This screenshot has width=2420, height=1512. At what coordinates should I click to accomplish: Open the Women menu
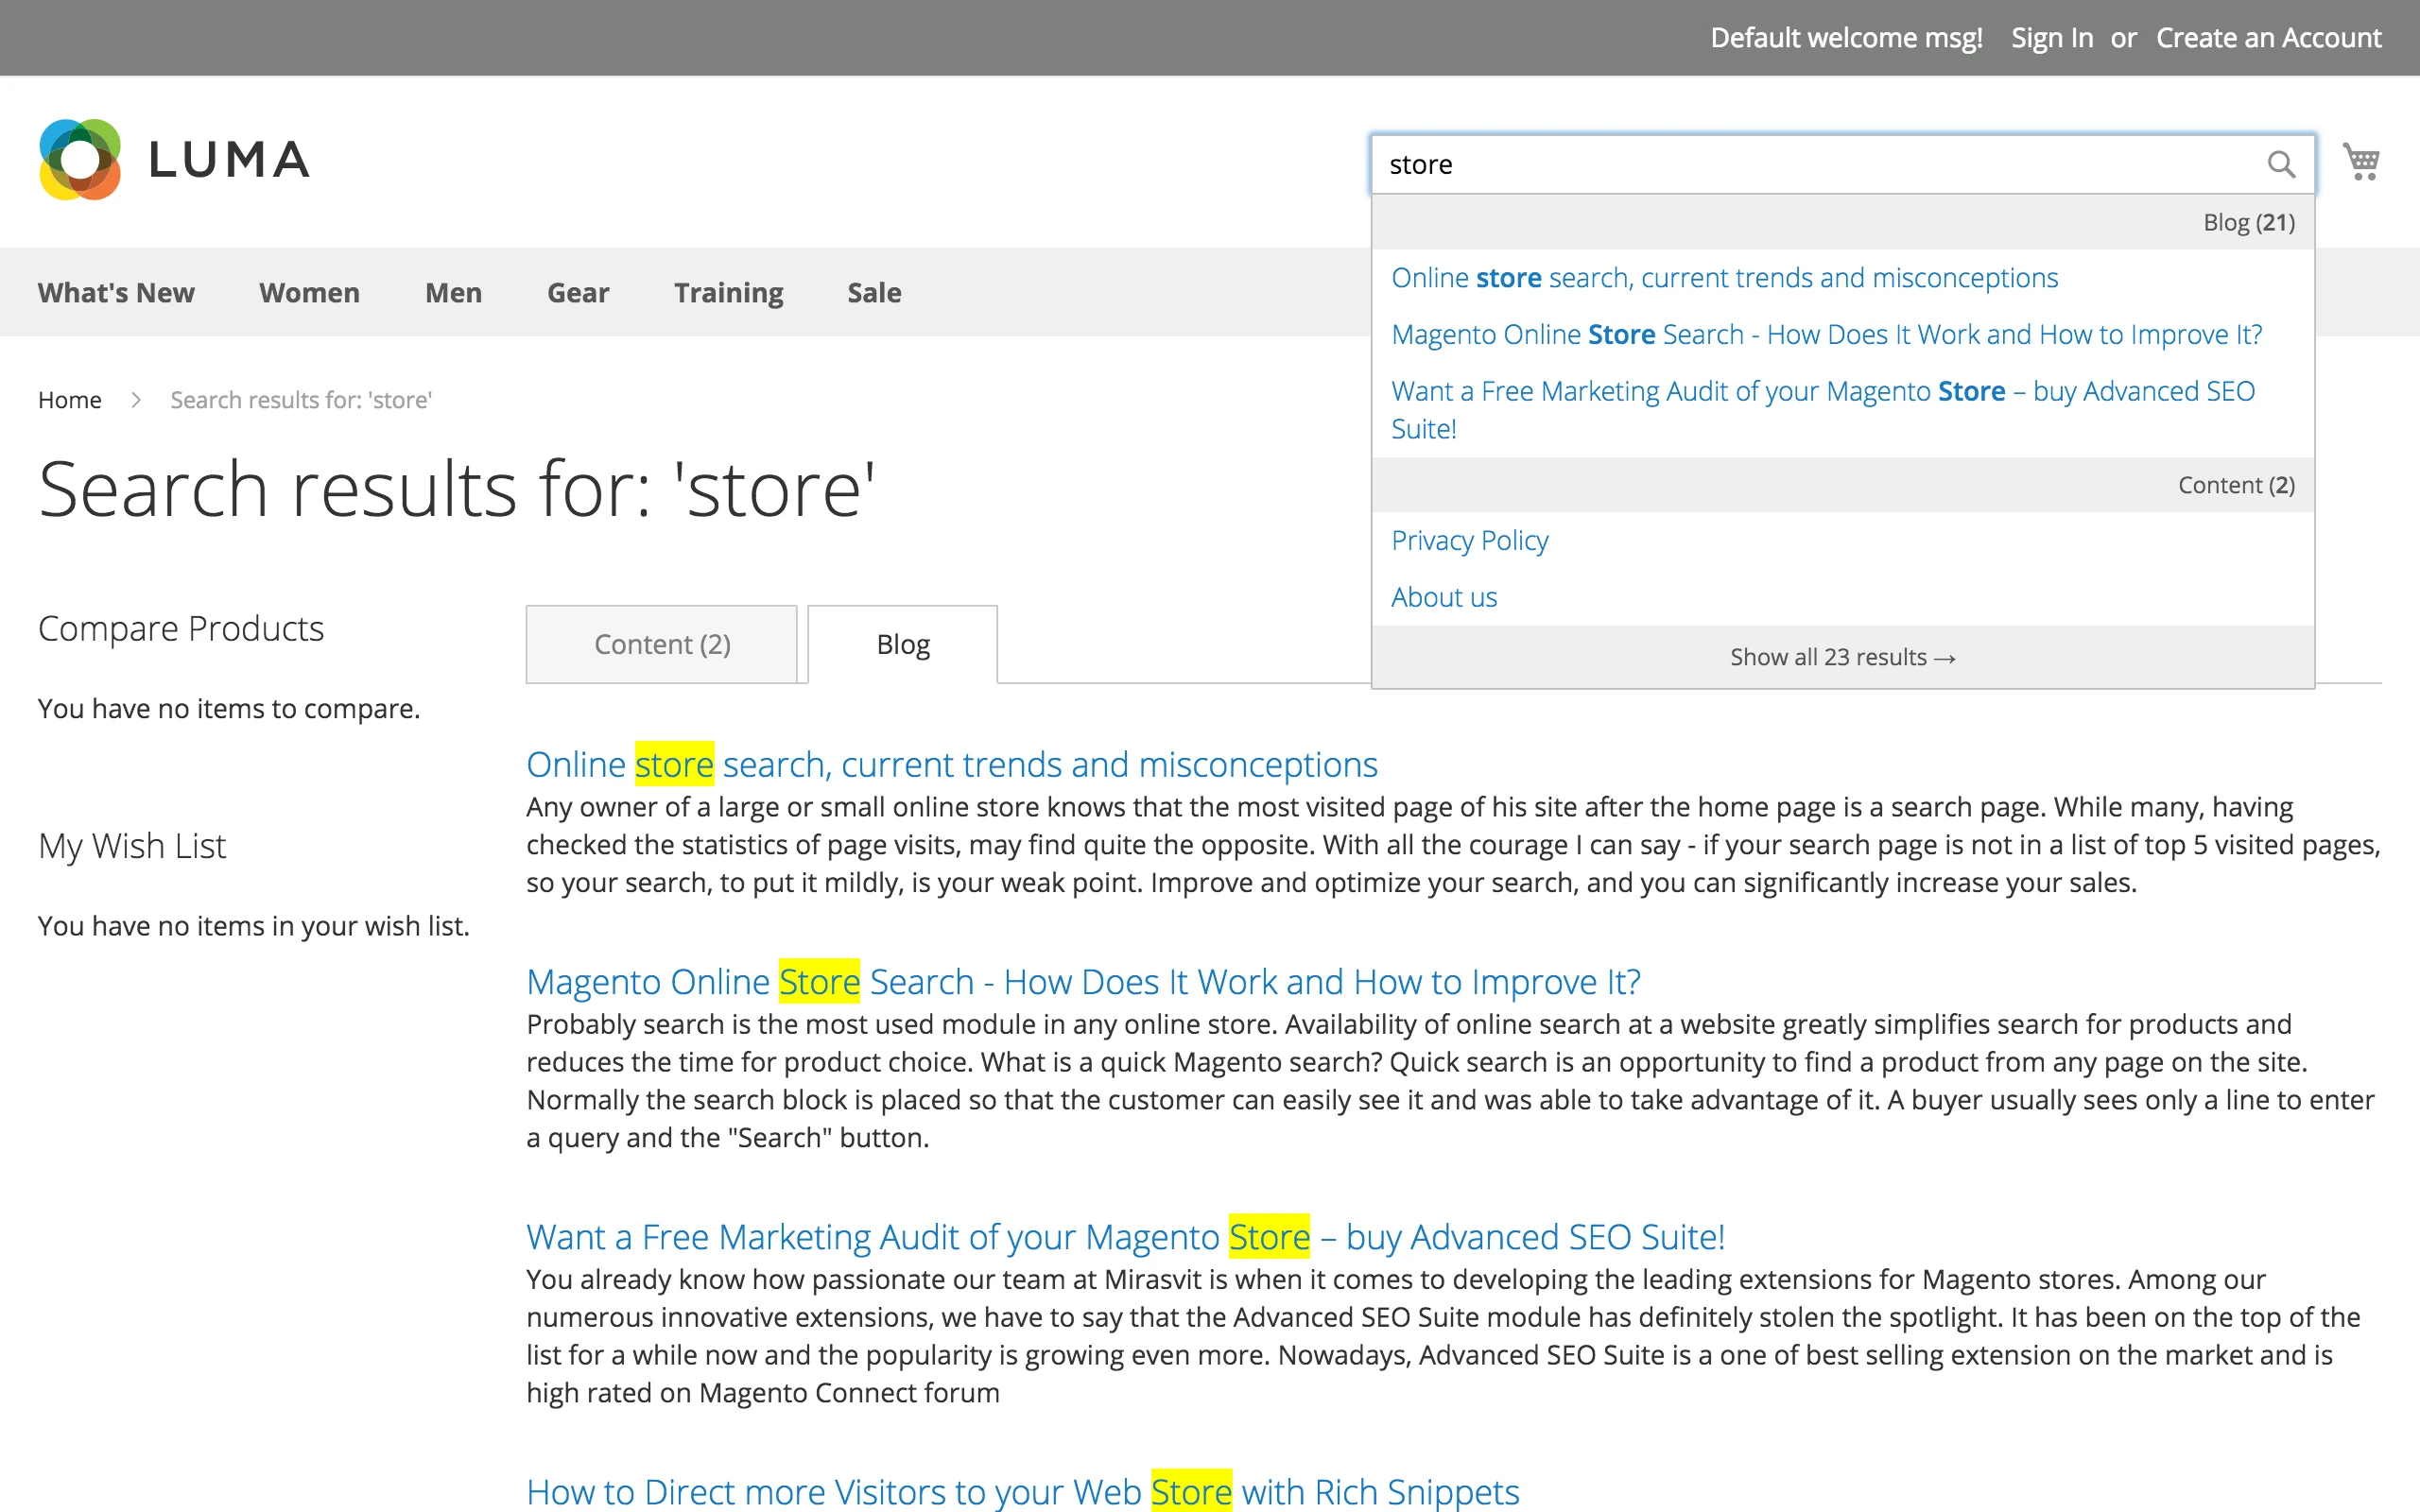coord(309,293)
